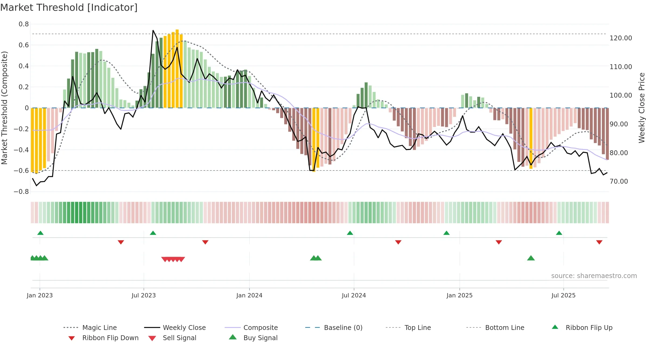Click the 80.00 price tick on the right axis
The height and width of the screenshot is (363, 646).
(x=619, y=153)
